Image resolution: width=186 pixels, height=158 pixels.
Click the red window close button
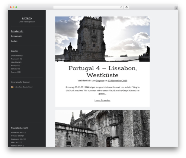click(11, 7)
